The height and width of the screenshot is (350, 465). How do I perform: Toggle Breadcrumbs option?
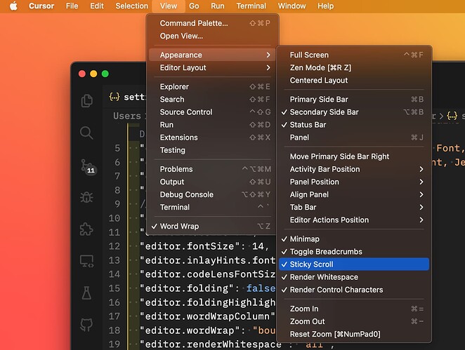[x=354, y=251]
